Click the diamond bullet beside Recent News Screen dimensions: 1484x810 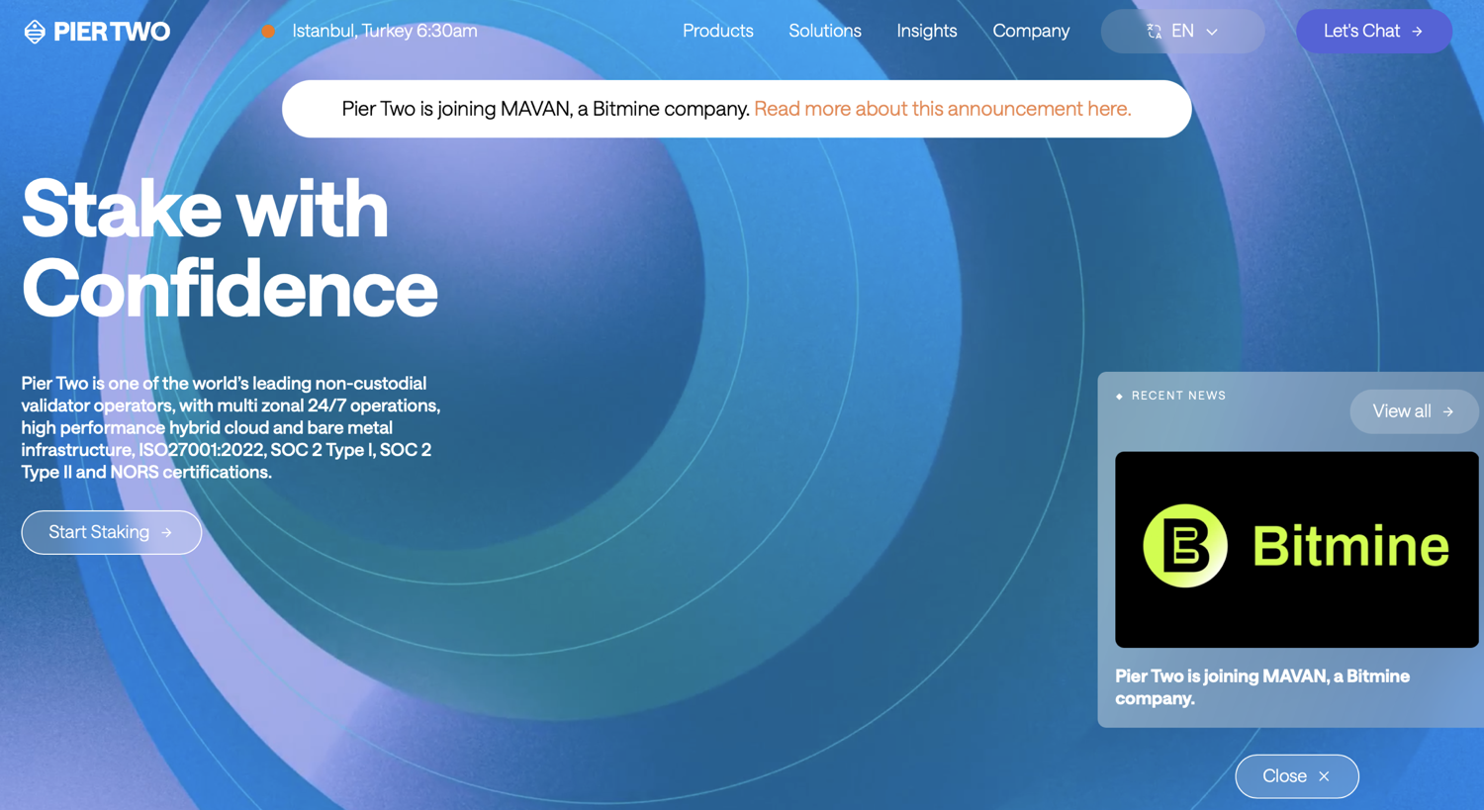point(1119,397)
